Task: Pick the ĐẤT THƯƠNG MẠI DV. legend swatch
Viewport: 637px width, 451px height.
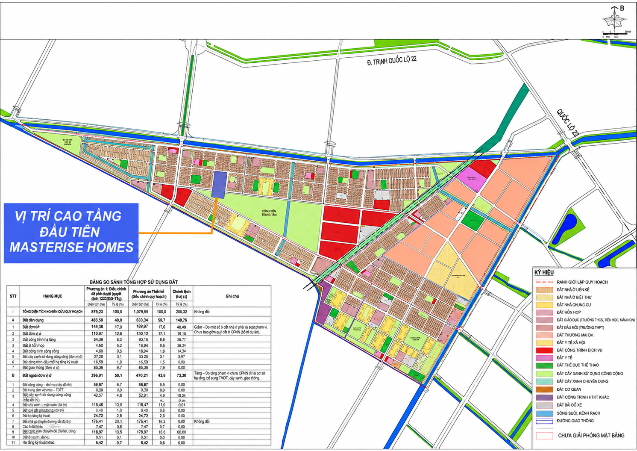Action: (544, 335)
